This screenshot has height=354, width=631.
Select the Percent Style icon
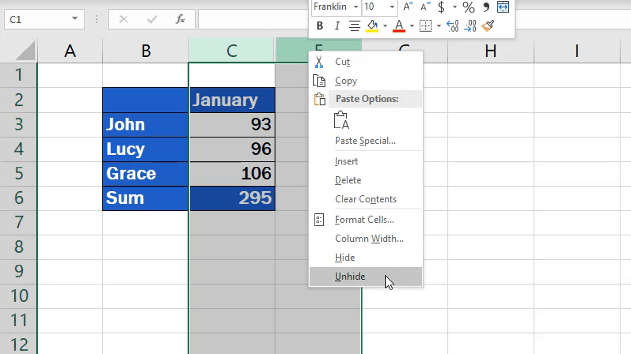pos(468,7)
